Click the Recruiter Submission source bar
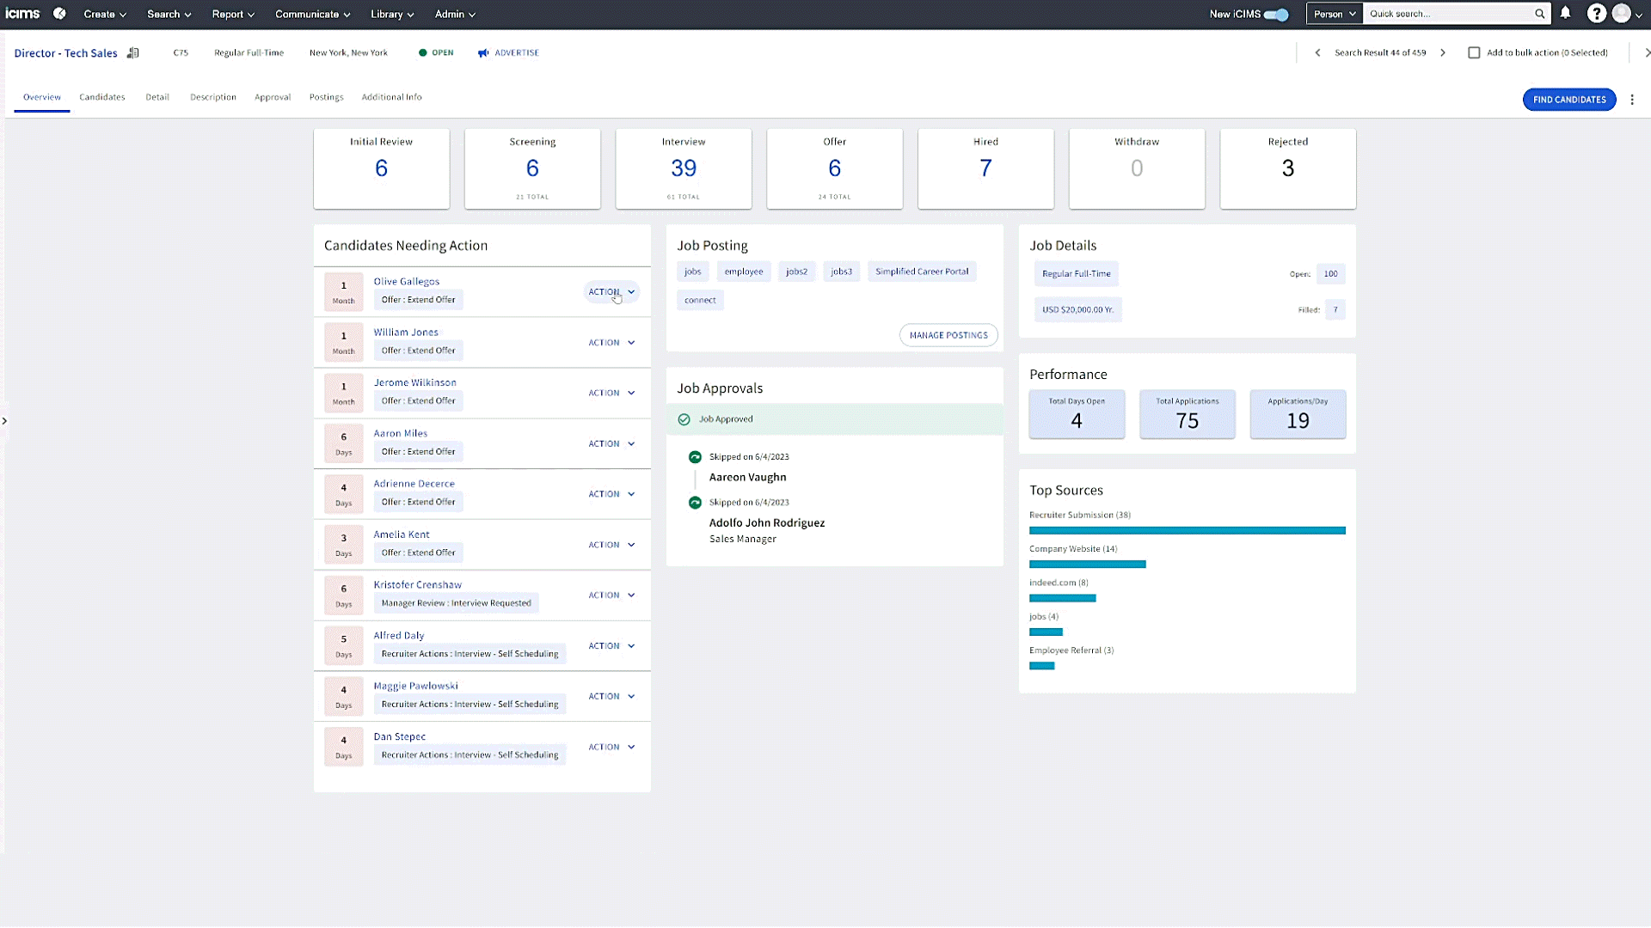 (x=1187, y=531)
